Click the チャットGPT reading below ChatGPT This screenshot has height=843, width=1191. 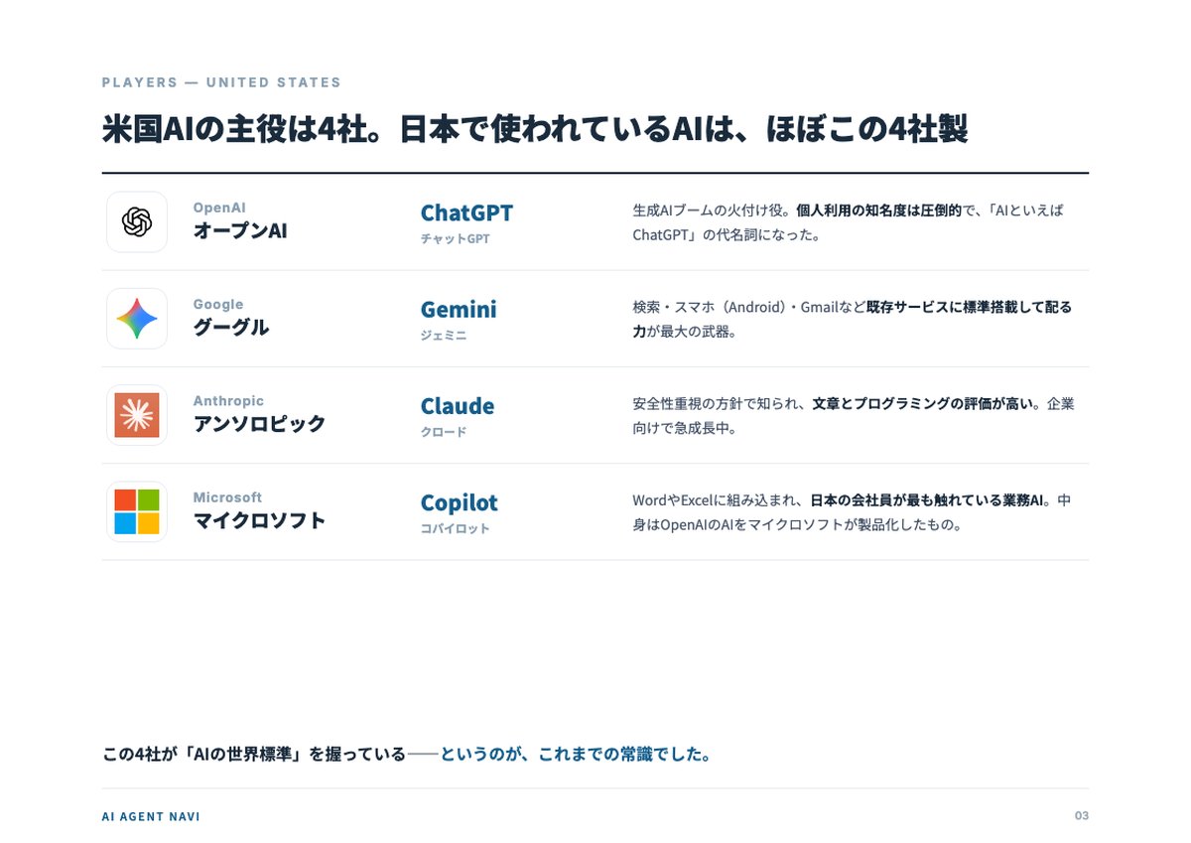point(455,239)
